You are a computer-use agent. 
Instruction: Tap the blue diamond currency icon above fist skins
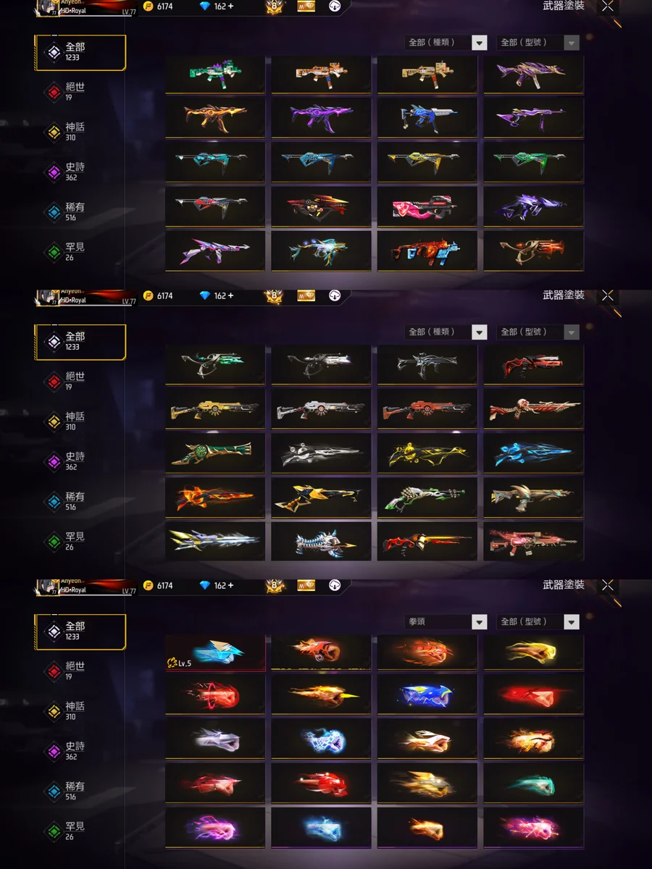pos(204,585)
